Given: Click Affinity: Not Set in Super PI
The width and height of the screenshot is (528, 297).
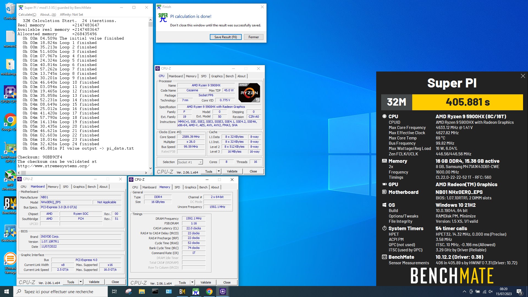Looking at the screenshot, I should pos(71,15).
